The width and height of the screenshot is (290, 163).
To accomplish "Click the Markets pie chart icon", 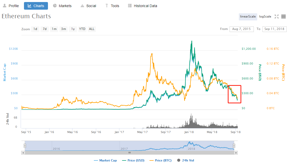I will [55, 6].
